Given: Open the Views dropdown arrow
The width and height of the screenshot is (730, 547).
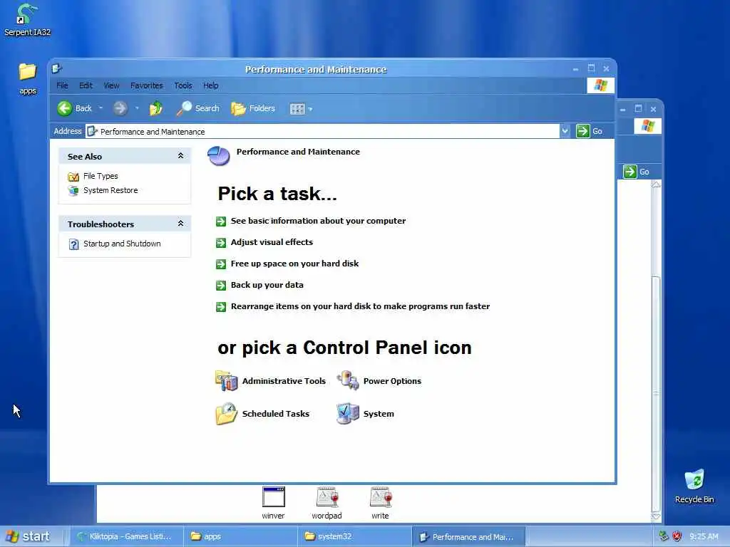Looking at the screenshot, I should click(x=311, y=109).
